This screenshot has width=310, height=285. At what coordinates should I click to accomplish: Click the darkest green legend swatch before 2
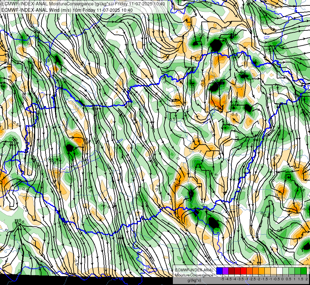(303, 271)
